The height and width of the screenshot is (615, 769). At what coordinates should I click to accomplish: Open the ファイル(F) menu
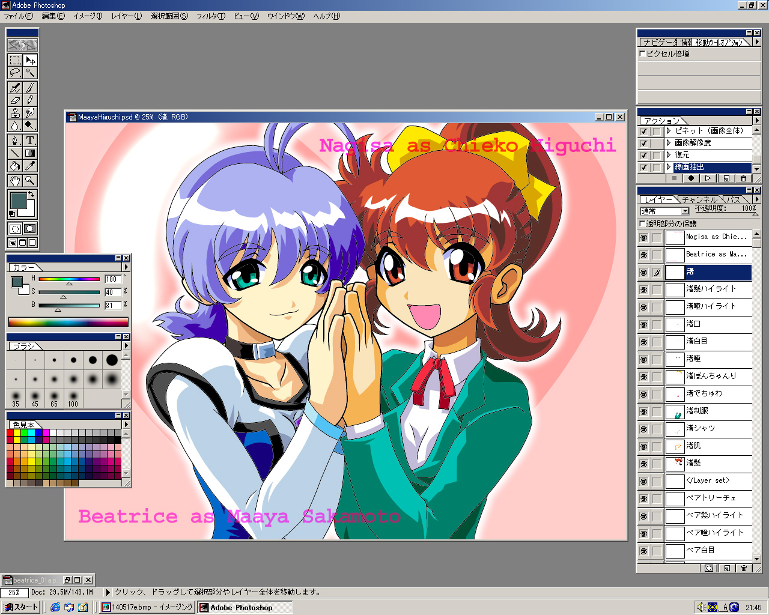click(x=19, y=16)
